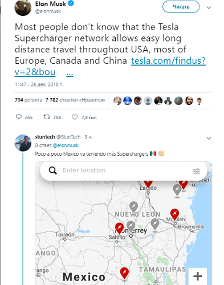Click the Enter location search field
Screen dimensions: 224x285
point(124,170)
